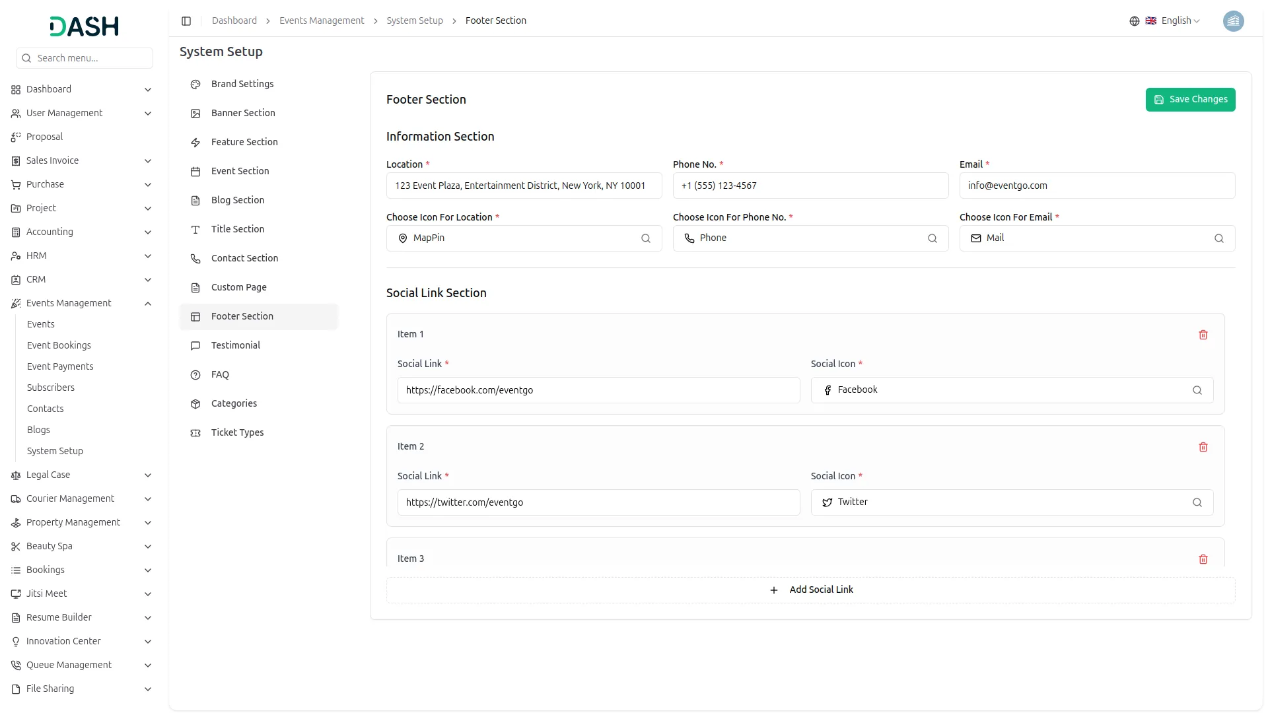
Task: Toggle the sidebar collapse icon
Action: tap(186, 21)
